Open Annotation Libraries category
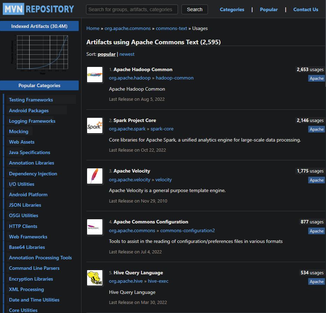 pos(31,163)
